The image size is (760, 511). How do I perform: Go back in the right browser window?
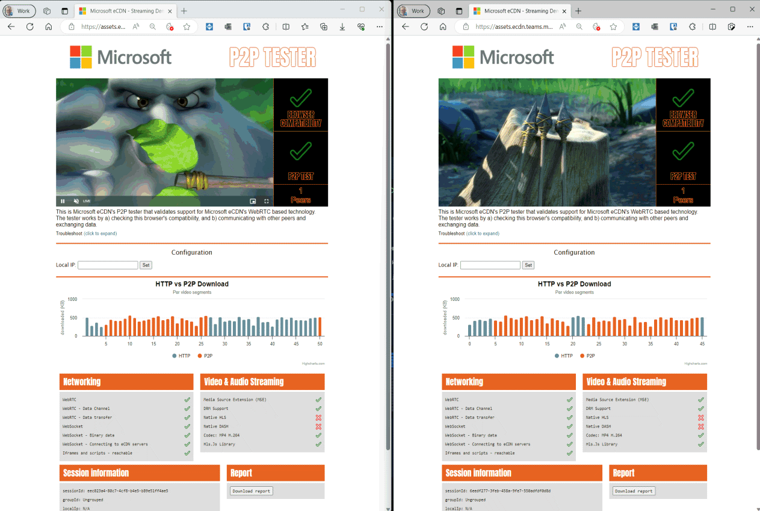tap(405, 26)
